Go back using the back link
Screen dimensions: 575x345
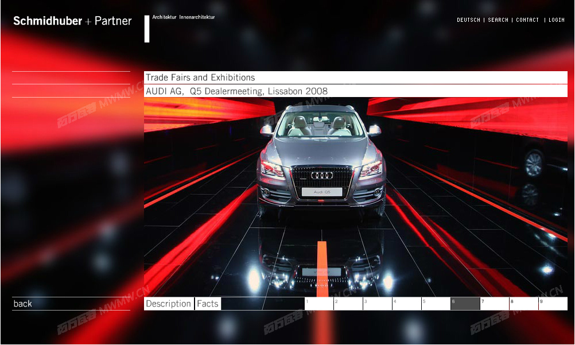pos(23,304)
